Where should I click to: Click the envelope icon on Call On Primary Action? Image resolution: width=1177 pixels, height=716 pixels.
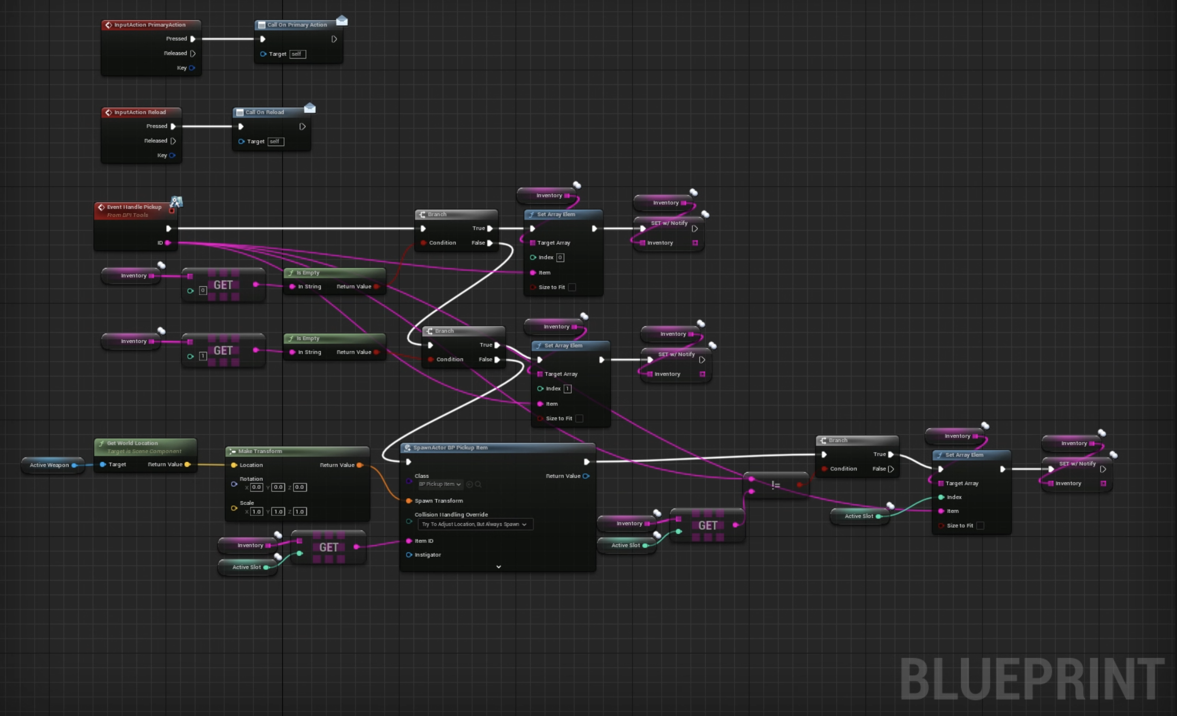pos(341,21)
